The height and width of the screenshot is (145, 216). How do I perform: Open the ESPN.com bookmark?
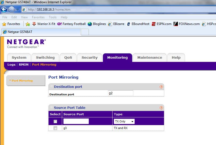pos(162,24)
